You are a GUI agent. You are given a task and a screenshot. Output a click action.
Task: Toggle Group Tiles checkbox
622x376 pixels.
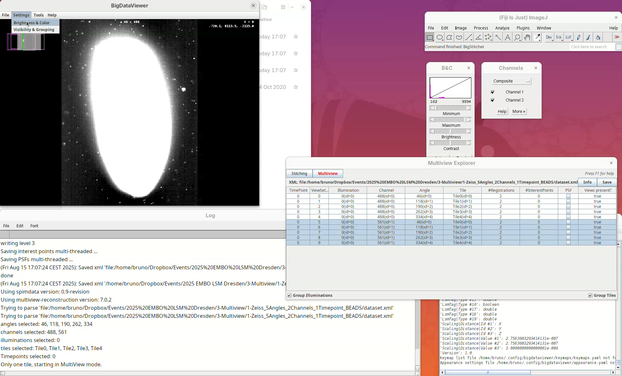590,295
